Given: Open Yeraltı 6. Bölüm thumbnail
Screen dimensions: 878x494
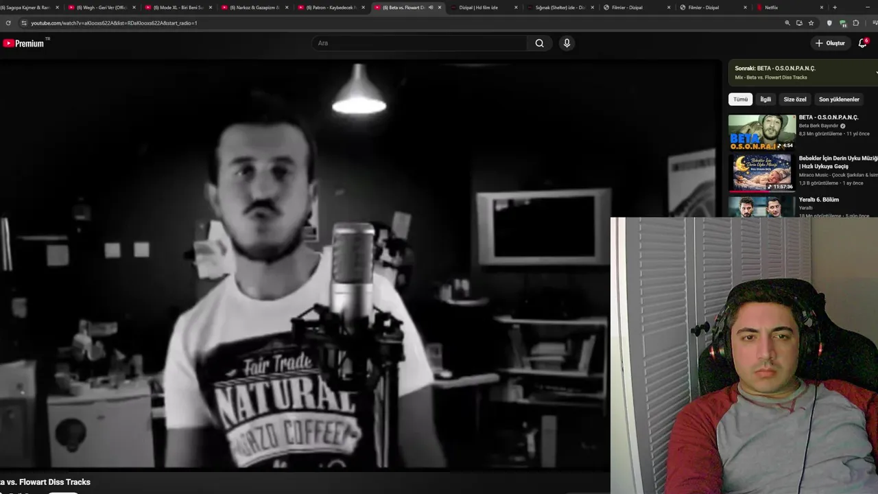Looking at the screenshot, I should tap(762, 207).
